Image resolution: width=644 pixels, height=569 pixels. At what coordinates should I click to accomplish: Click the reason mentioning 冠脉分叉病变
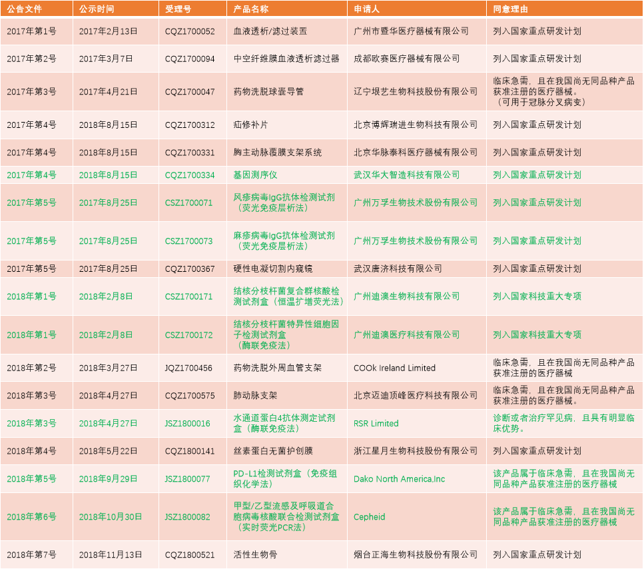(x=563, y=92)
